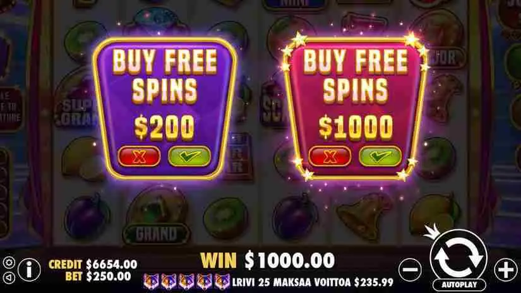Select the purple $200 Buy Free Spins panel
The height and width of the screenshot is (293, 521).
[x=165, y=108]
